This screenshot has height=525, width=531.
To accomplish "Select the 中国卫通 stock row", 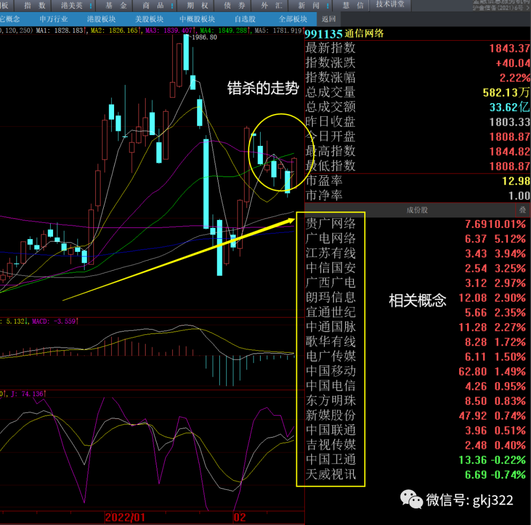I will pos(330,460).
